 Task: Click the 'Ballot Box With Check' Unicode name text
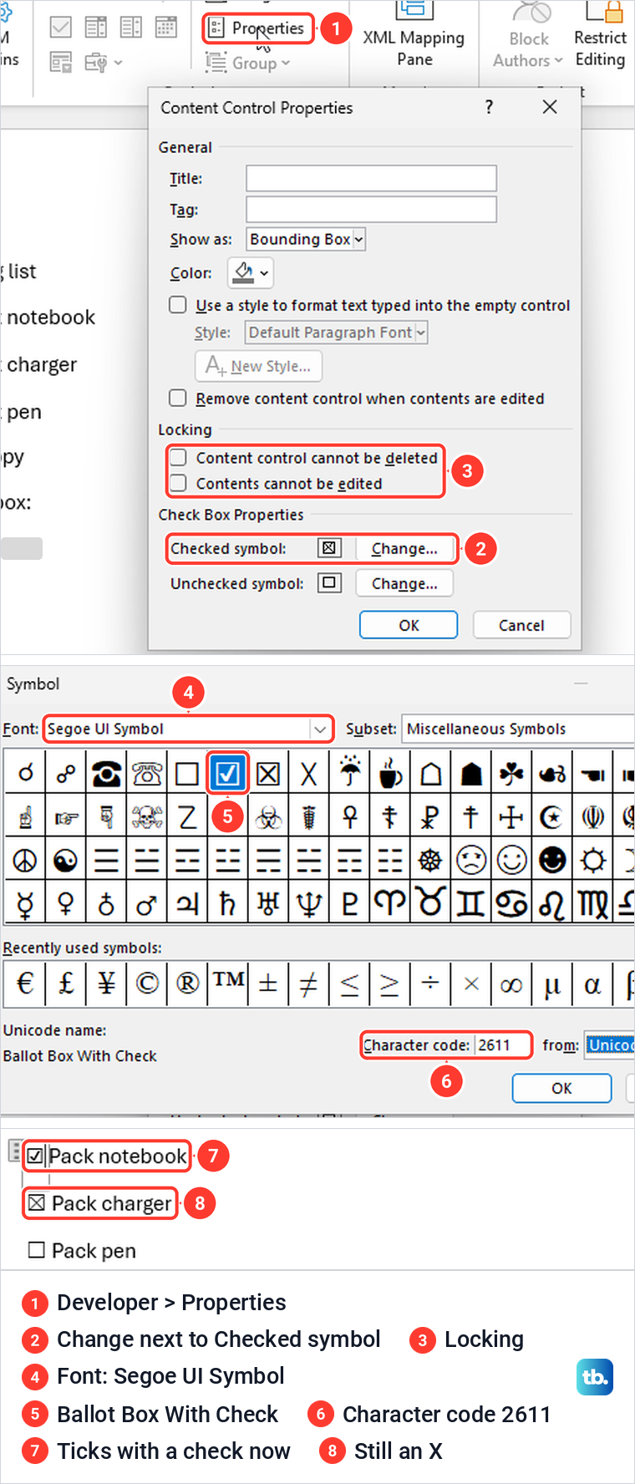[80, 1056]
